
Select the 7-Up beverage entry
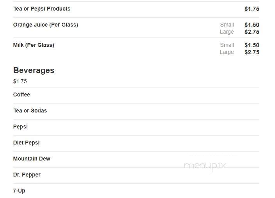[19, 191]
